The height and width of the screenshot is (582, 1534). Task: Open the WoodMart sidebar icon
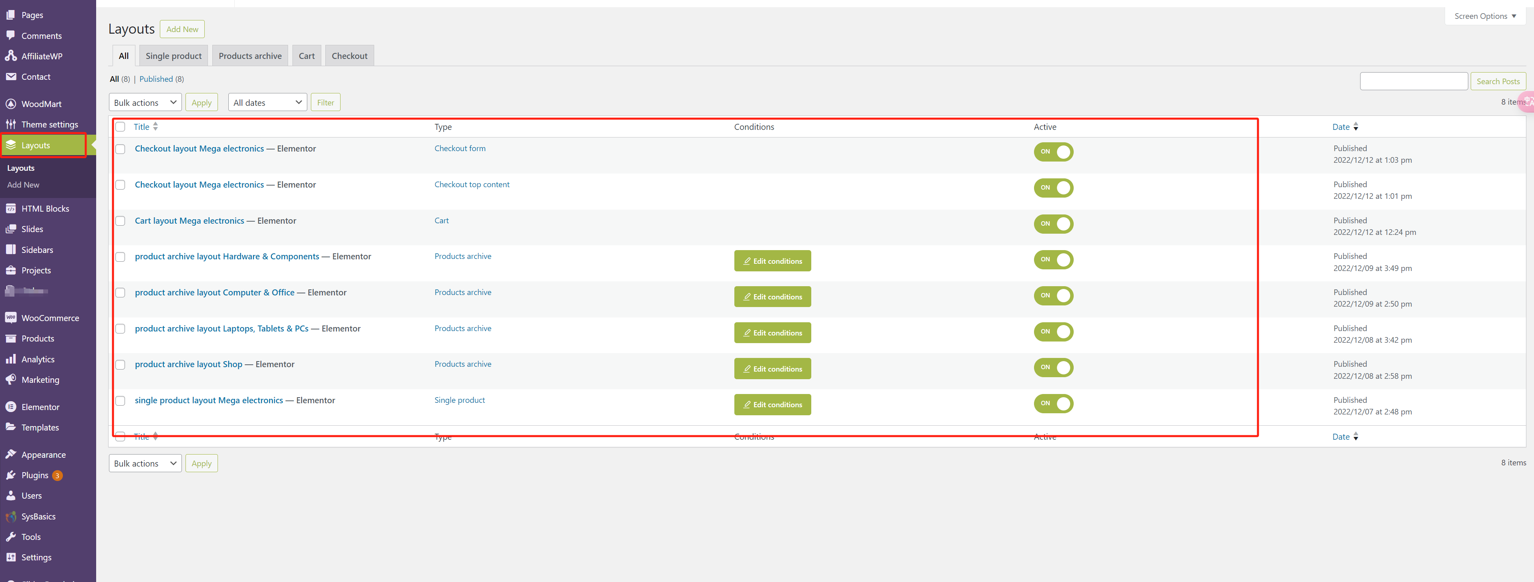(x=11, y=103)
